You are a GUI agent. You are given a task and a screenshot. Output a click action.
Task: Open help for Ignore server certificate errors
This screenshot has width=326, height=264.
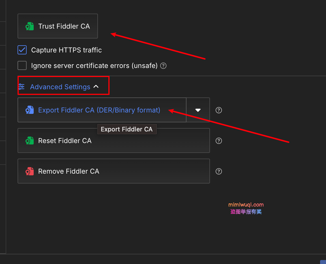point(163,66)
